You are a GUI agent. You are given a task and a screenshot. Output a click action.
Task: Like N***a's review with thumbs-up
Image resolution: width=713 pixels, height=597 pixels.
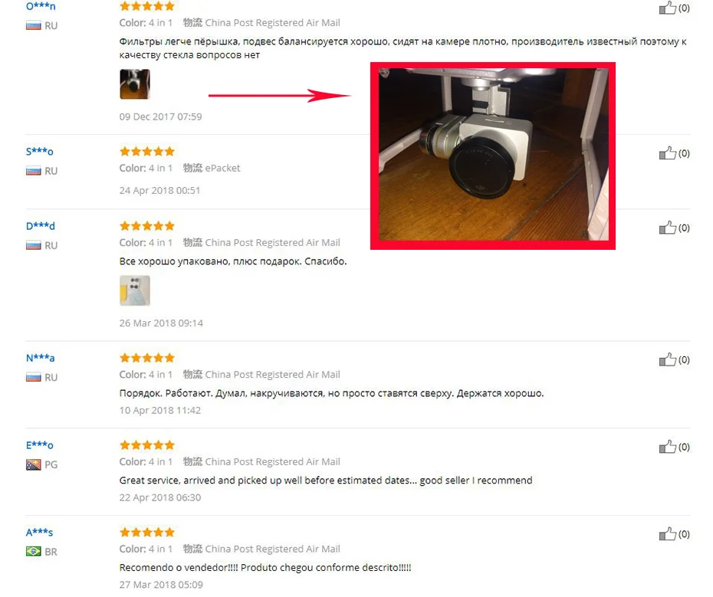(668, 359)
